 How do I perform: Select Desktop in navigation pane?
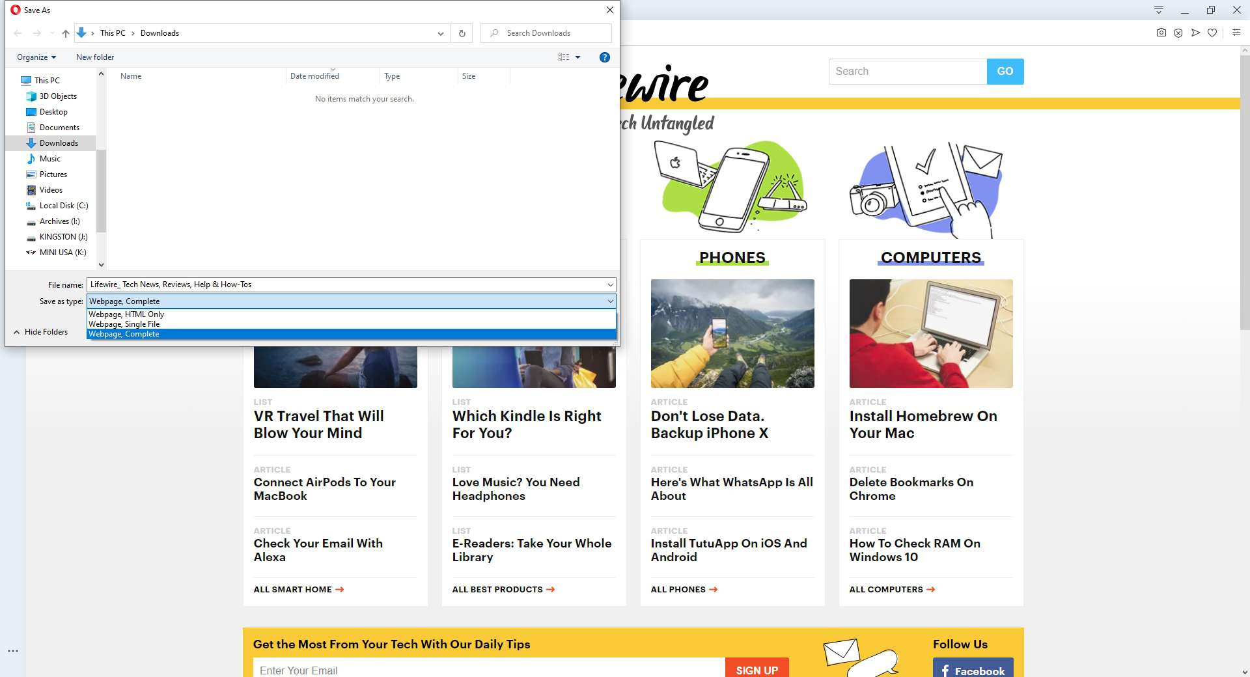tap(53, 112)
